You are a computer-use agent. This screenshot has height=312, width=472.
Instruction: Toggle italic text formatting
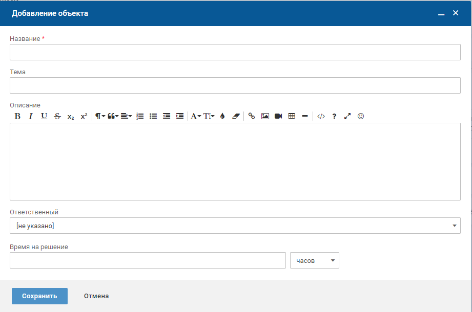[x=31, y=116]
